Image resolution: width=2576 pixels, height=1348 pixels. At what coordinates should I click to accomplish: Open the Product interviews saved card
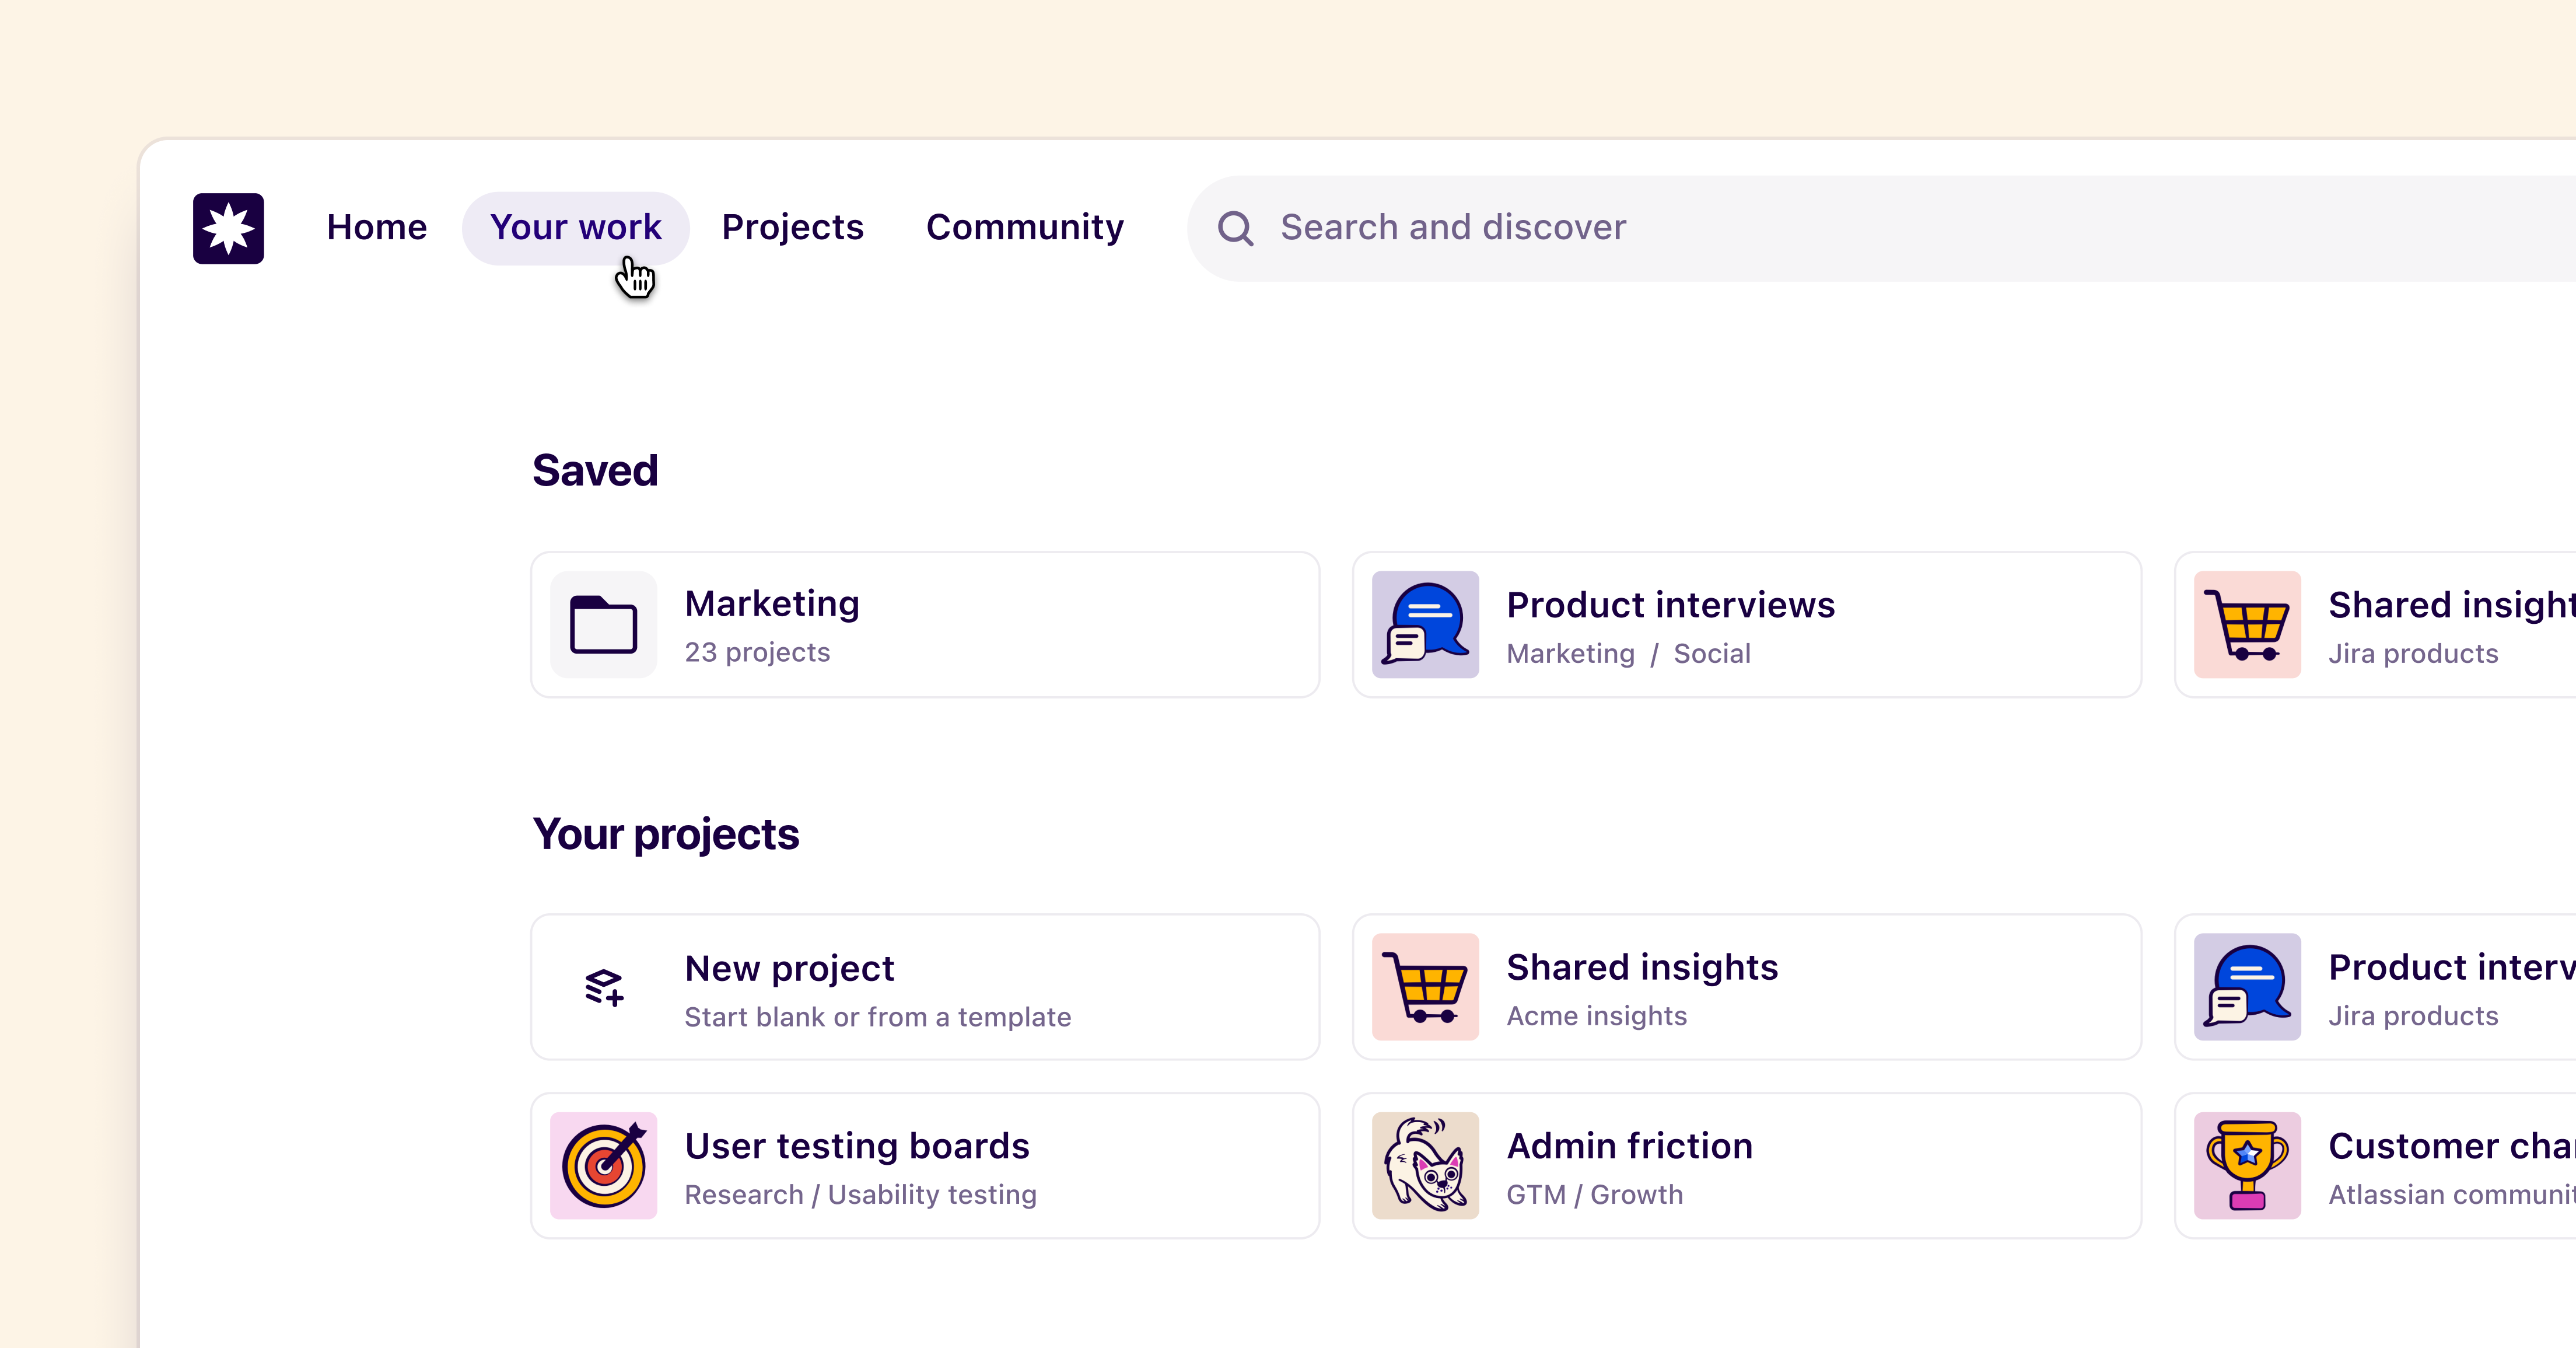coord(1746,624)
